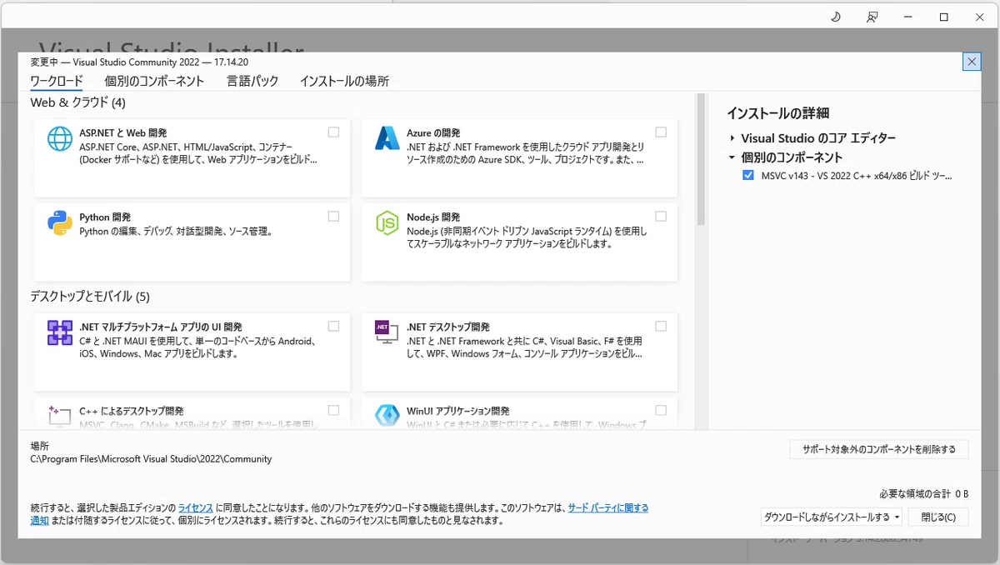This screenshot has width=1000, height=565.
Task: Click the 必要な領域の合計 0 B text
Action: (x=923, y=493)
